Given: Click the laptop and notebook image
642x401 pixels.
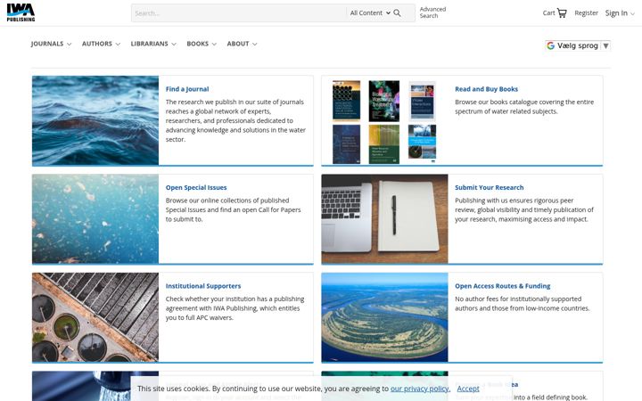Looking at the screenshot, I should [x=384, y=219].
